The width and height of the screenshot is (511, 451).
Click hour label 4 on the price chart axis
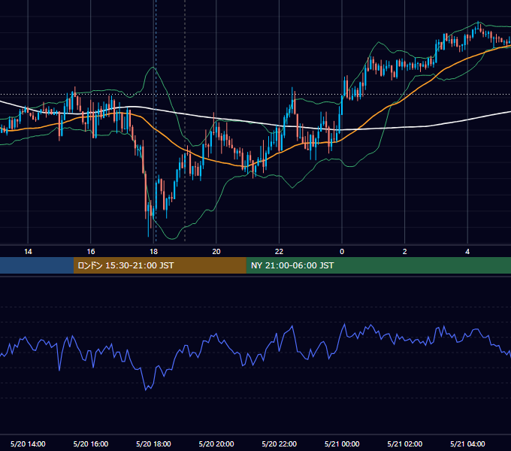point(467,252)
